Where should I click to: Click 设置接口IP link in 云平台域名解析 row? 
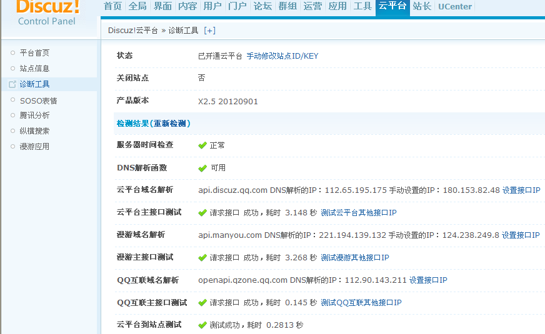[521, 190]
